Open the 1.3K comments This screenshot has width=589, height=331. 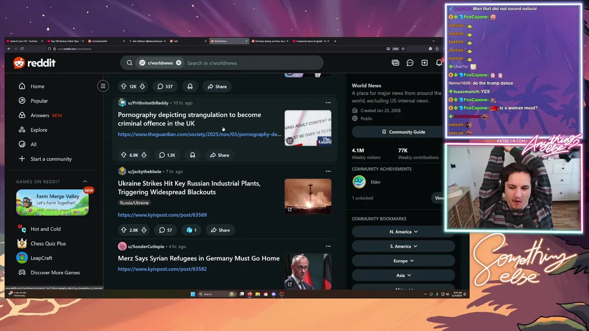click(x=167, y=155)
